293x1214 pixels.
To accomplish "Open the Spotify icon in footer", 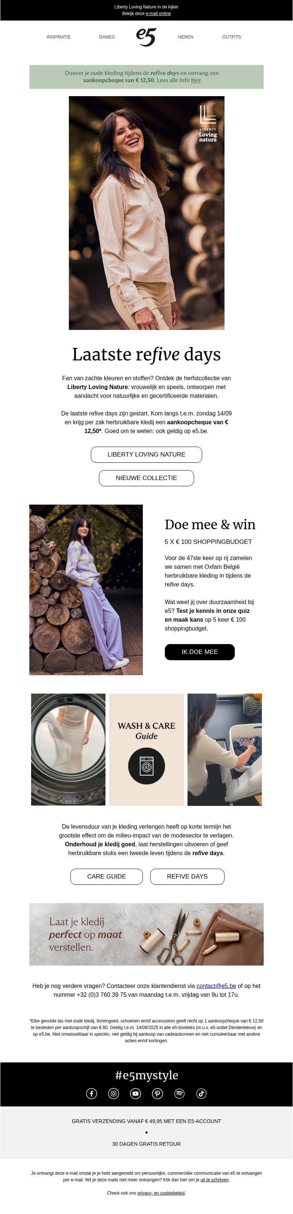I will [180, 1093].
